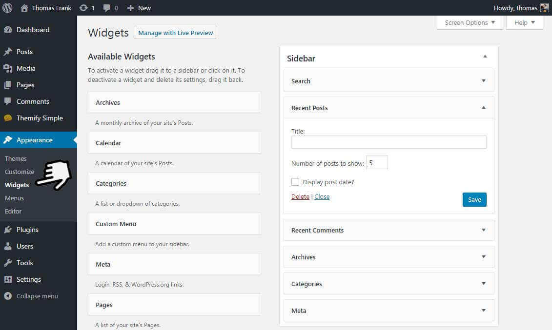Go to the Dashboard menu

click(33, 30)
